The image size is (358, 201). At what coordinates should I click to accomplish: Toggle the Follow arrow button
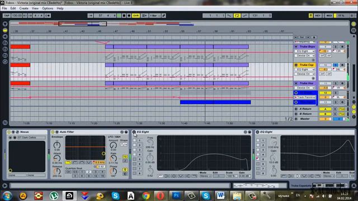[x=90, y=16]
